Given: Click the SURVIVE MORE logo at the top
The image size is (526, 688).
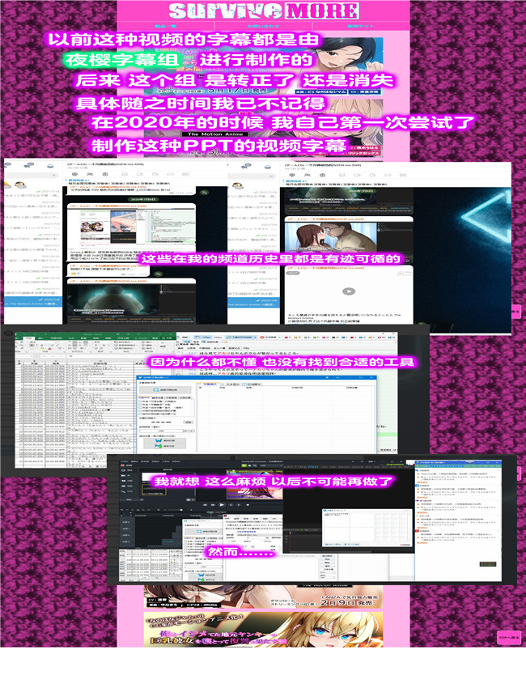Looking at the screenshot, I should pos(263,11).
